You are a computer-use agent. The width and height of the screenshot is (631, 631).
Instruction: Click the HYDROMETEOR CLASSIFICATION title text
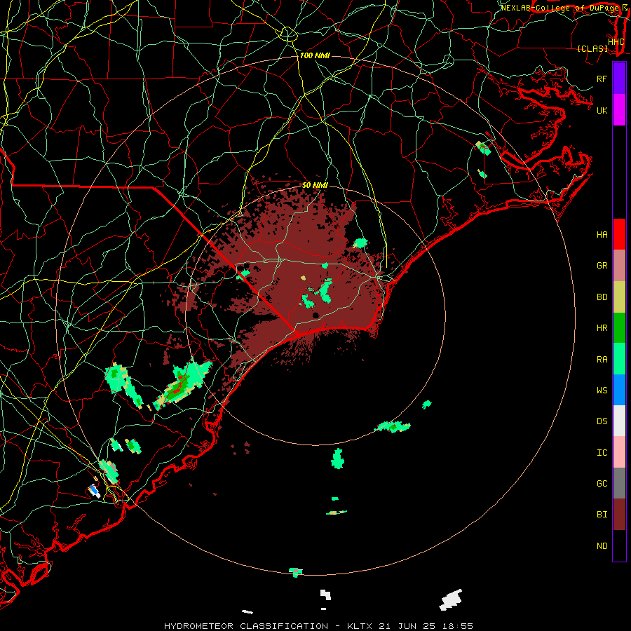[246, 626]
